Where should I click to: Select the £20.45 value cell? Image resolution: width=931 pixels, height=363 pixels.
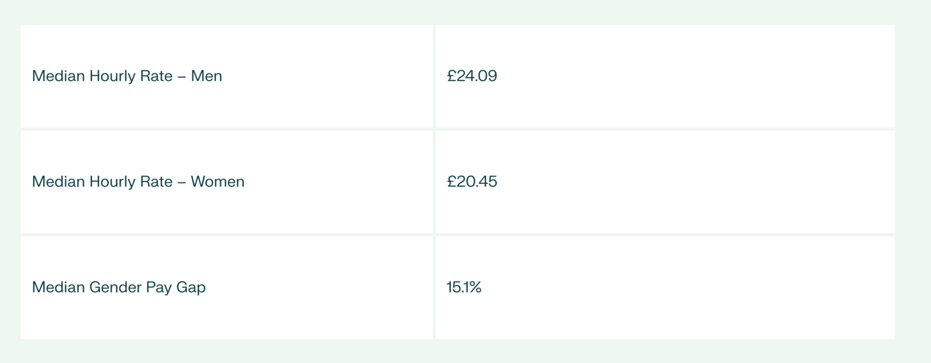coord(472,182)
